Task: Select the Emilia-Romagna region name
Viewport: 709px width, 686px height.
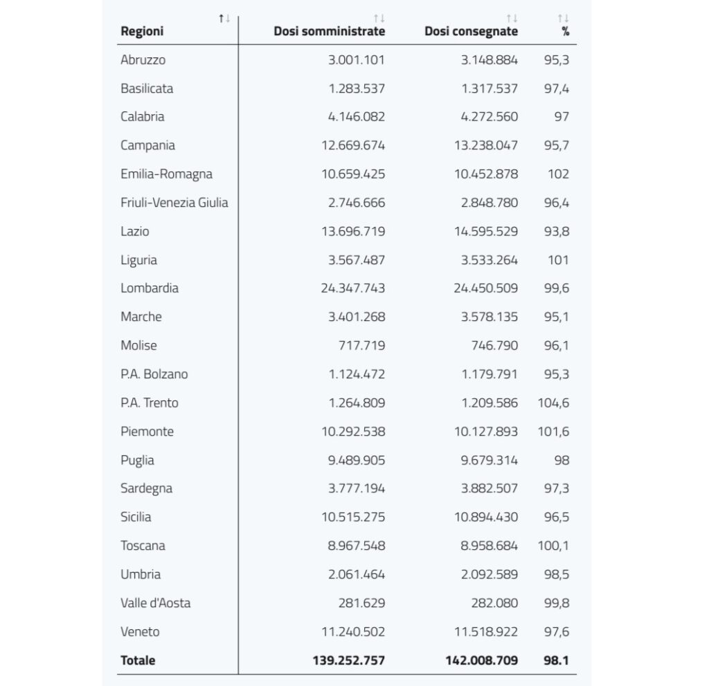Action: [166, 174]
